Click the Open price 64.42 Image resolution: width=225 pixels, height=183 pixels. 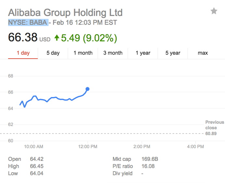click(x=36, y=159)
